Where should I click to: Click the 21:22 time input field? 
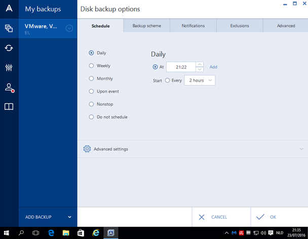[180, 67]
